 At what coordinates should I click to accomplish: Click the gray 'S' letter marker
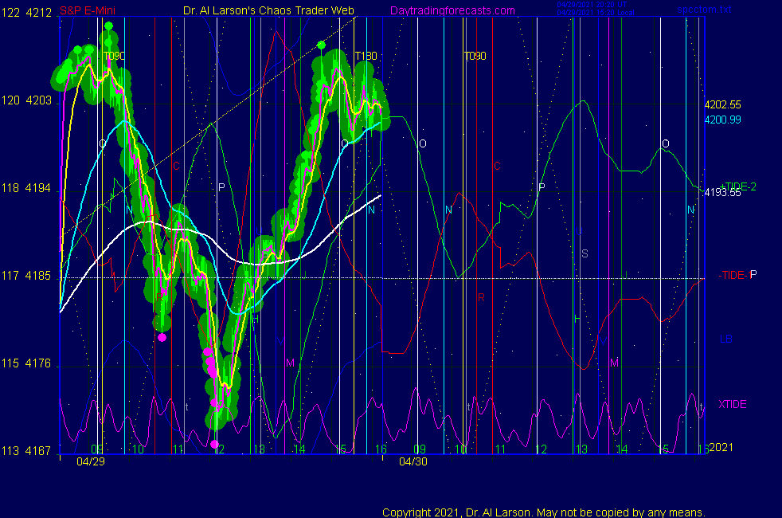[x=585, y=254]
